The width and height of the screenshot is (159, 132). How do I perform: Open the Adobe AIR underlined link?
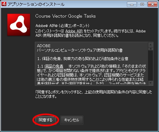pyautogui.click(x=74, y=31)
